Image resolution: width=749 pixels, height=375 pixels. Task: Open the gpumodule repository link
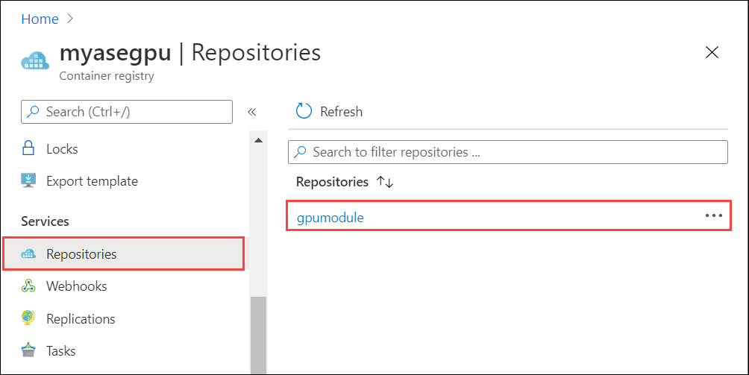[x=330, y=218]
